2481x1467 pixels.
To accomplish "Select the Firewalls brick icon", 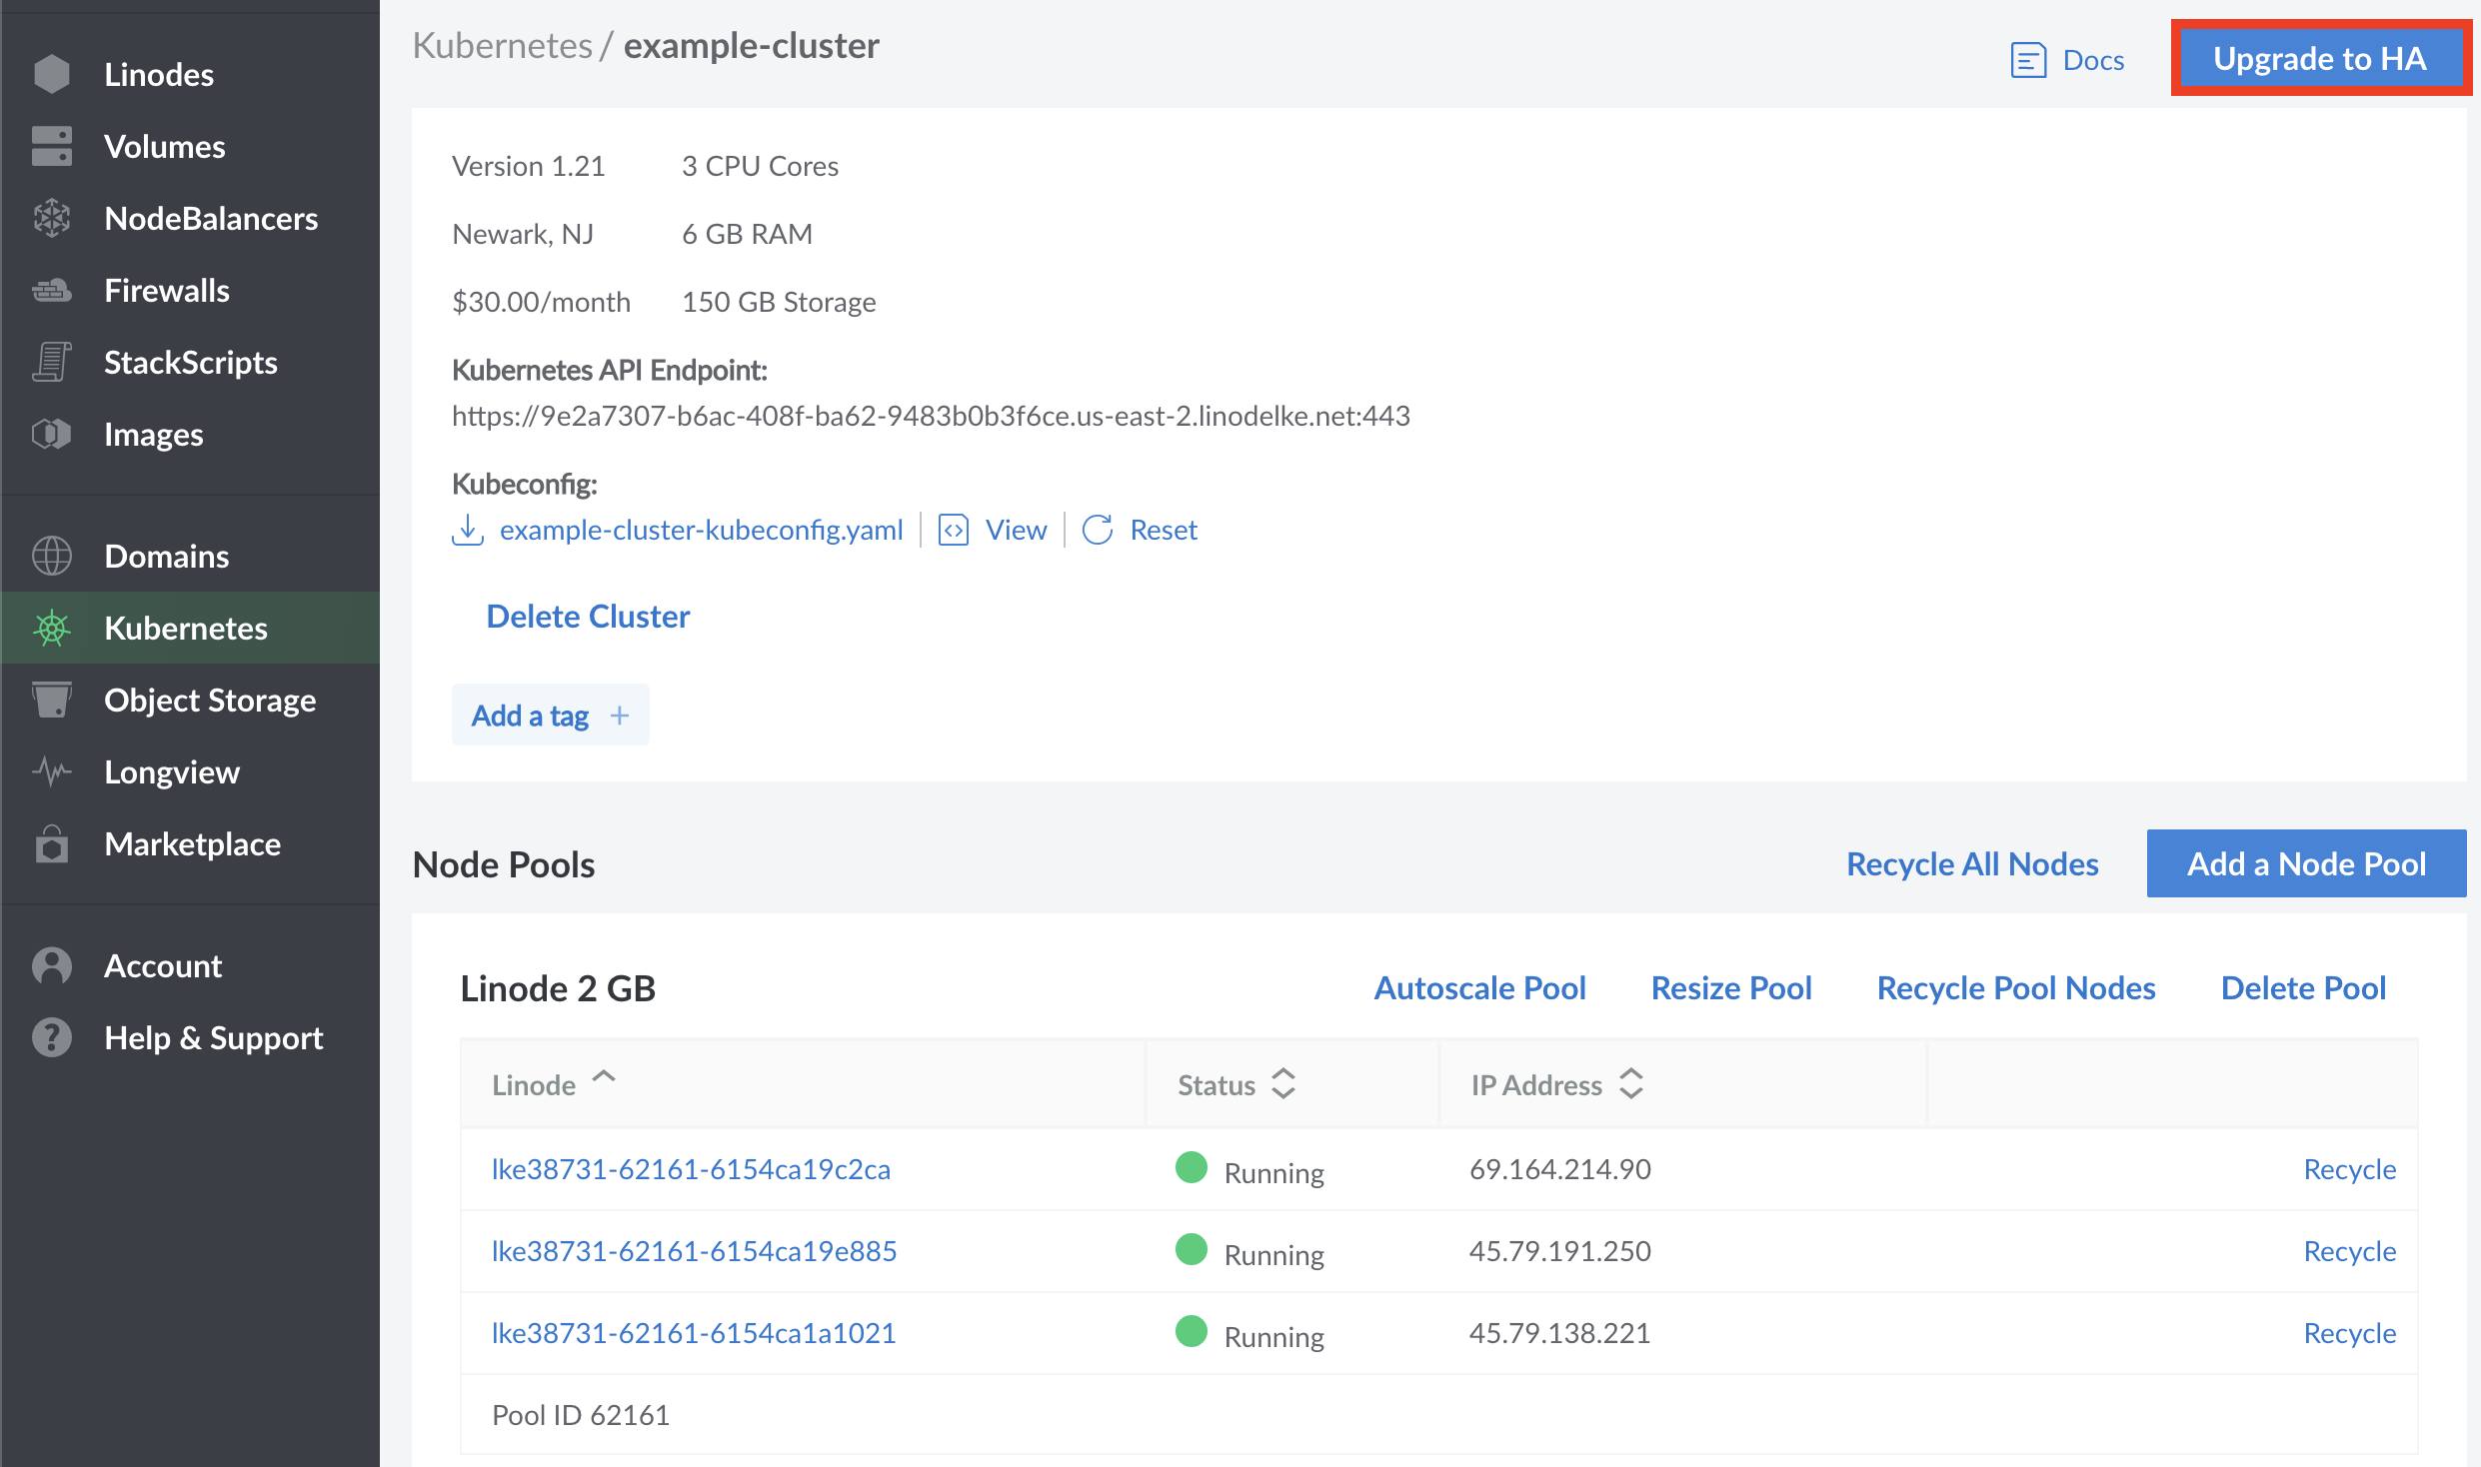I will [52, 290].
